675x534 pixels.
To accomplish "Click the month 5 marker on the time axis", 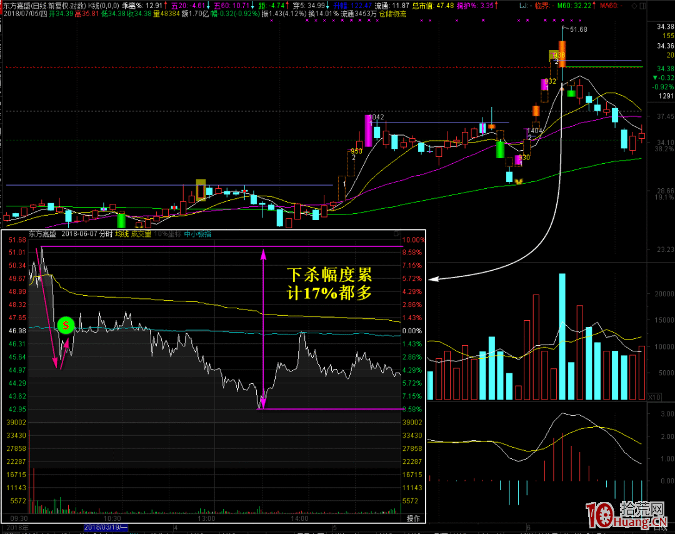I will (x=334, y=528).
